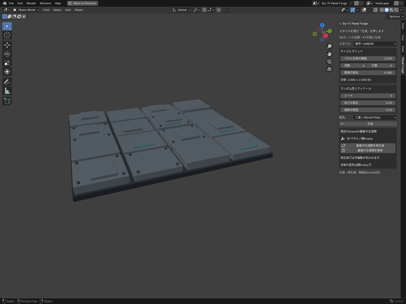Image resolution: width=406 pixels, height=304 pixels.
Task: Set selection mode to Intersect icon
Action: coord(24,16)
